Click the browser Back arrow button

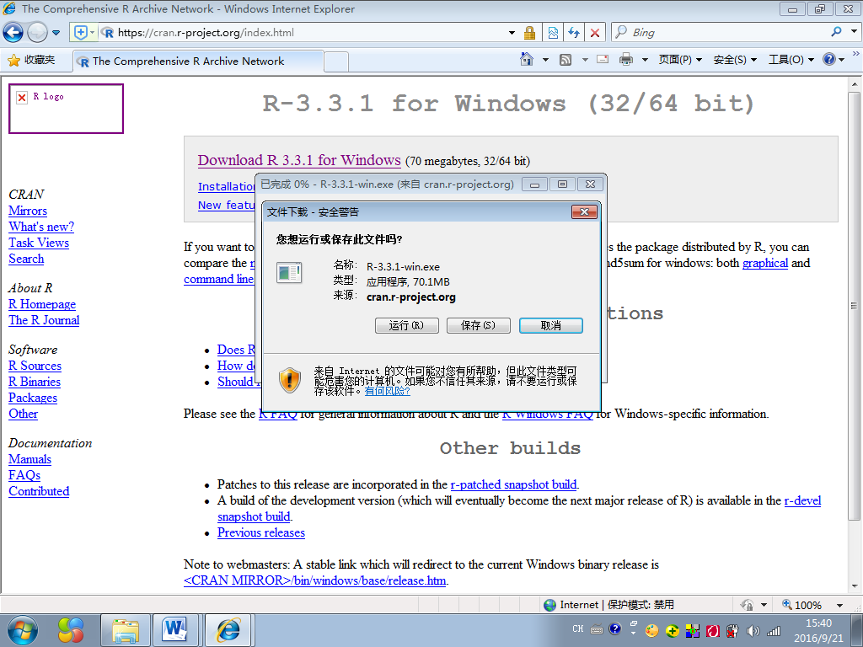tap(13, 33)
